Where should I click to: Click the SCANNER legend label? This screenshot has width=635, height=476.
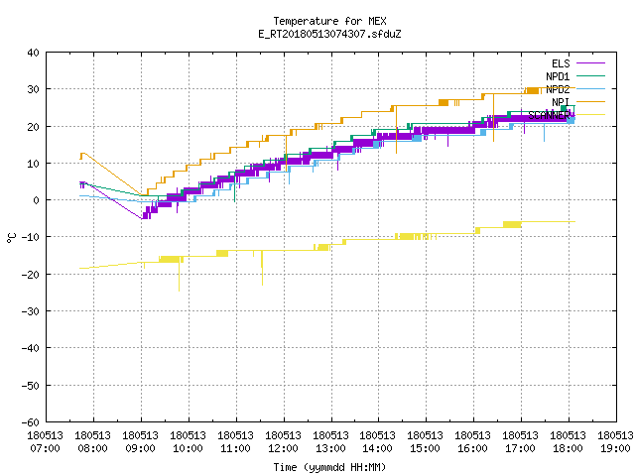pos(549,115)
